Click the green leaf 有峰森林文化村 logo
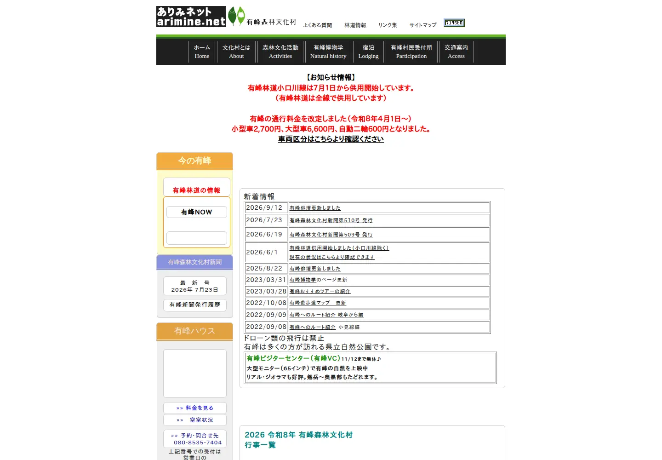 coord(262,17)
